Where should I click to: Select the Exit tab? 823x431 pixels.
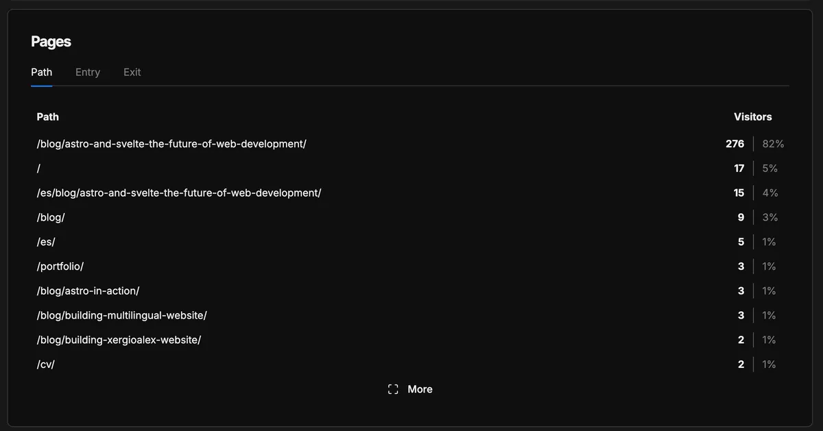point(132,72)
